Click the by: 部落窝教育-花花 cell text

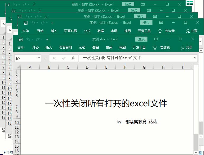137,122
